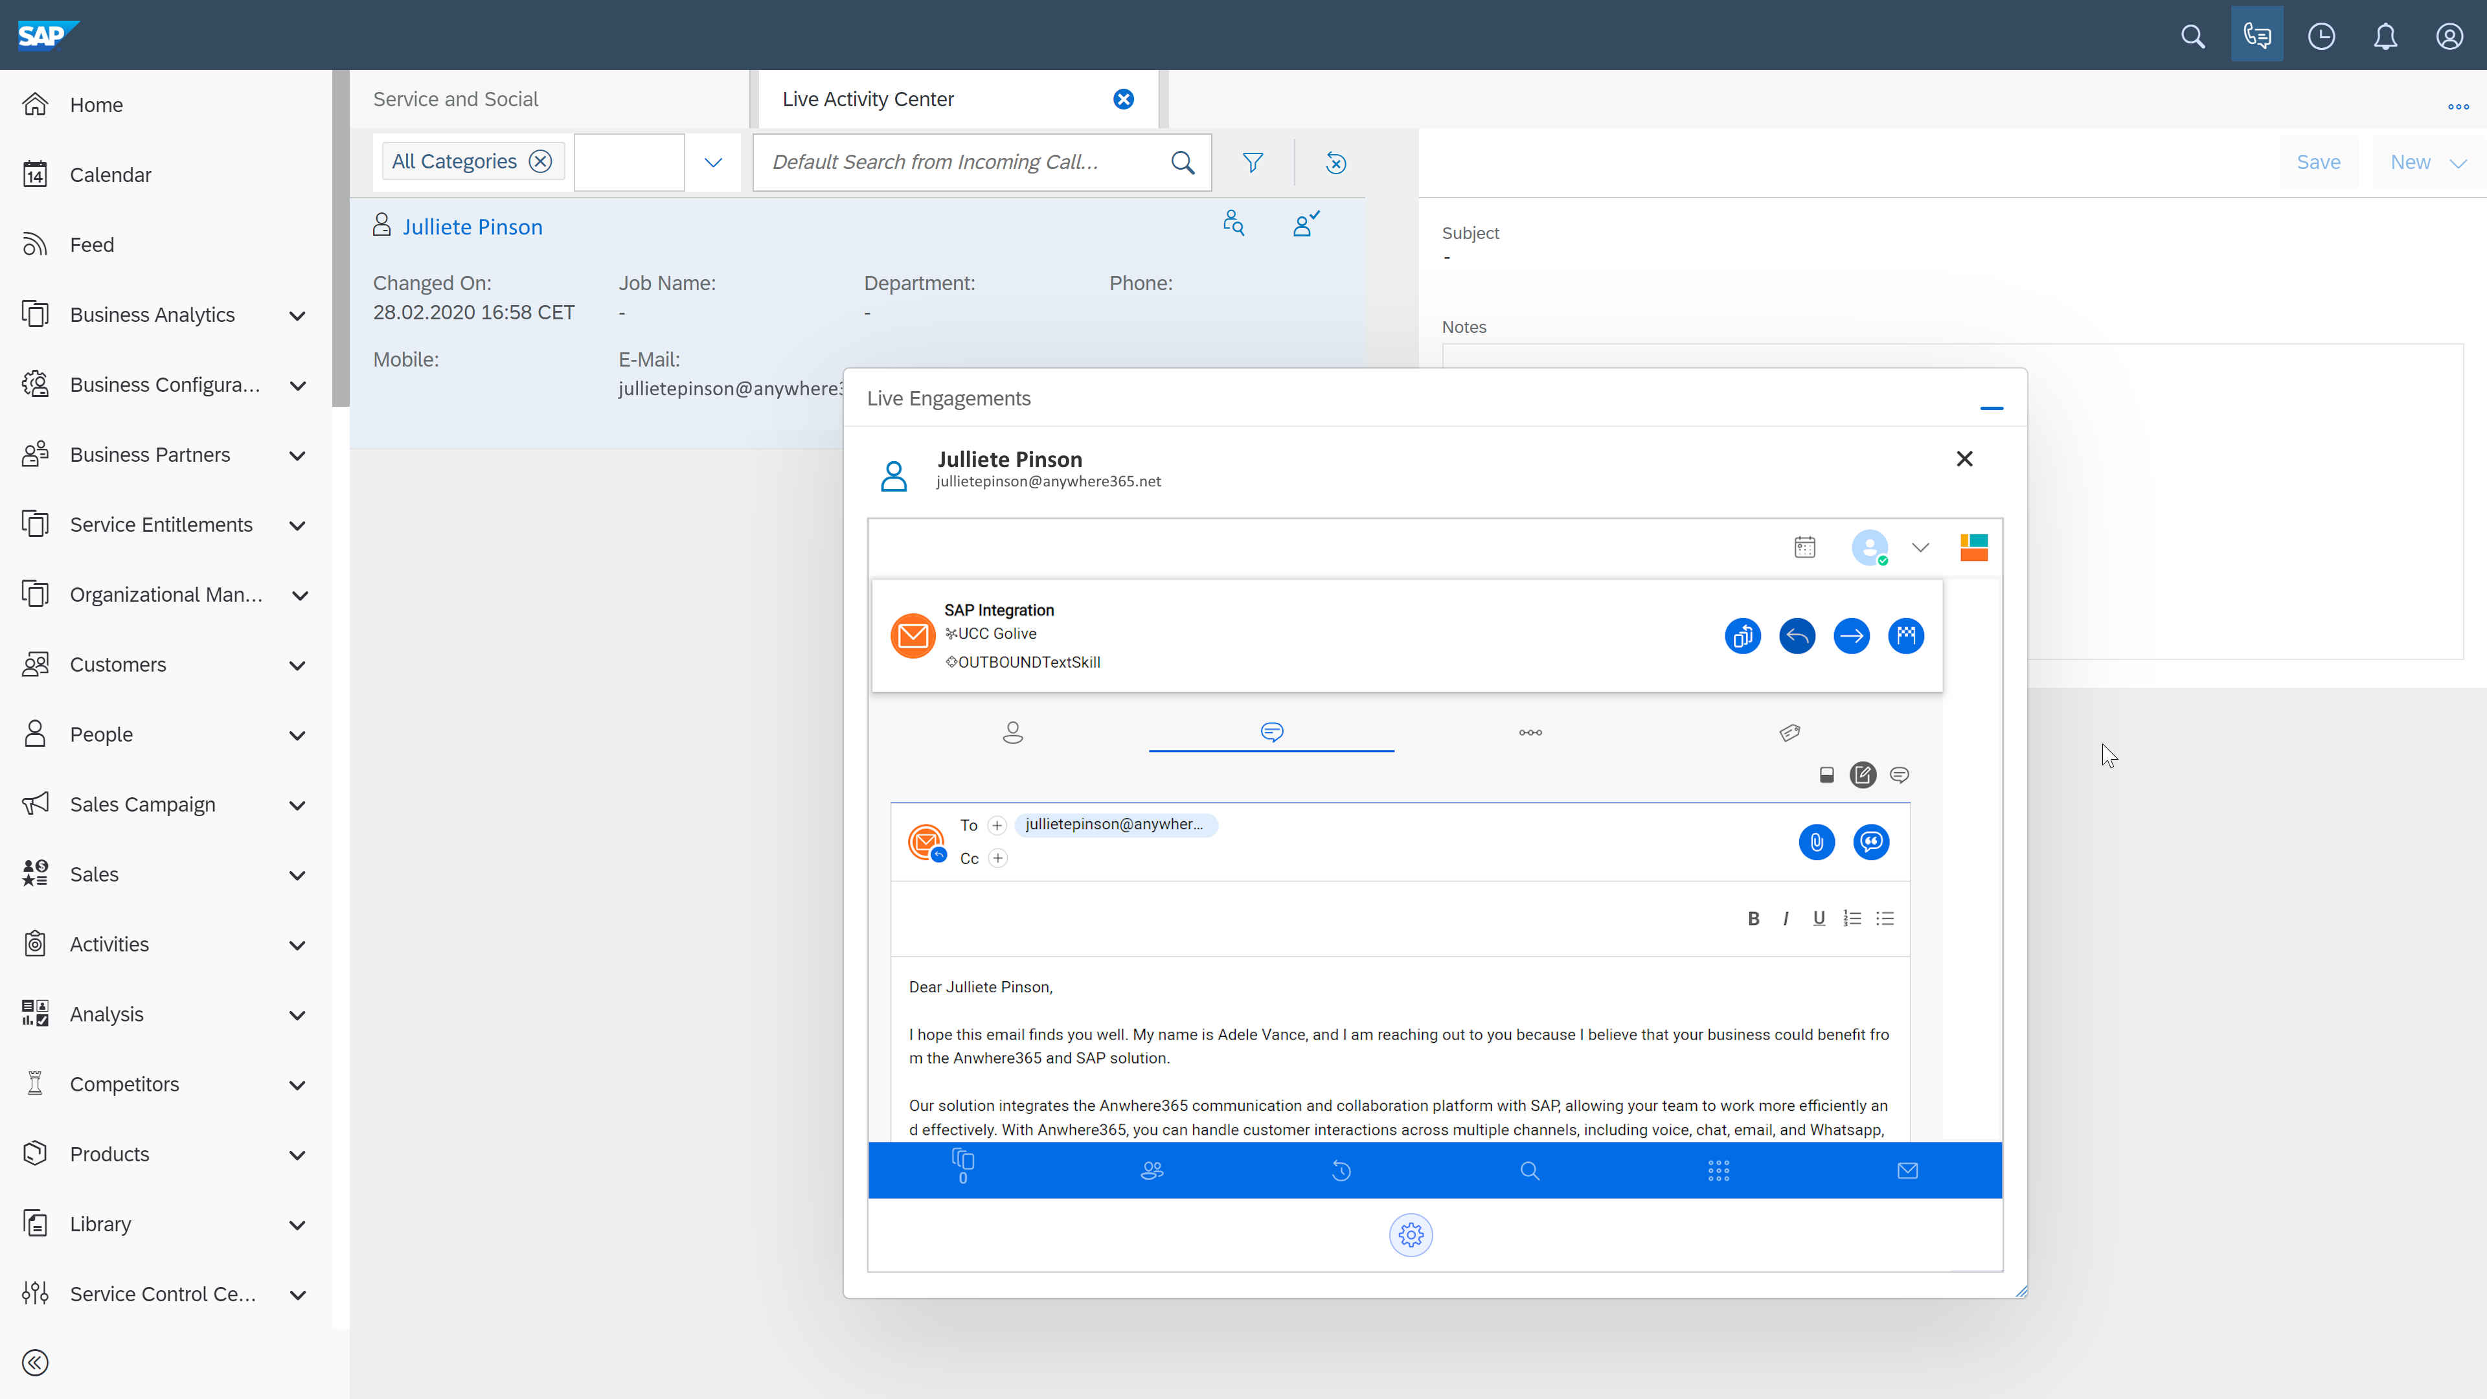Click the compose edit icon above the email

coord(1863,775)
